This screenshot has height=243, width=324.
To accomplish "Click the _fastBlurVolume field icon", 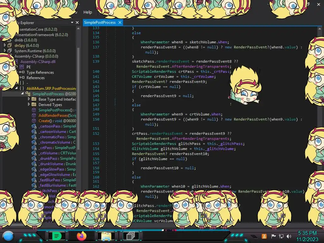I will (34, 185).
